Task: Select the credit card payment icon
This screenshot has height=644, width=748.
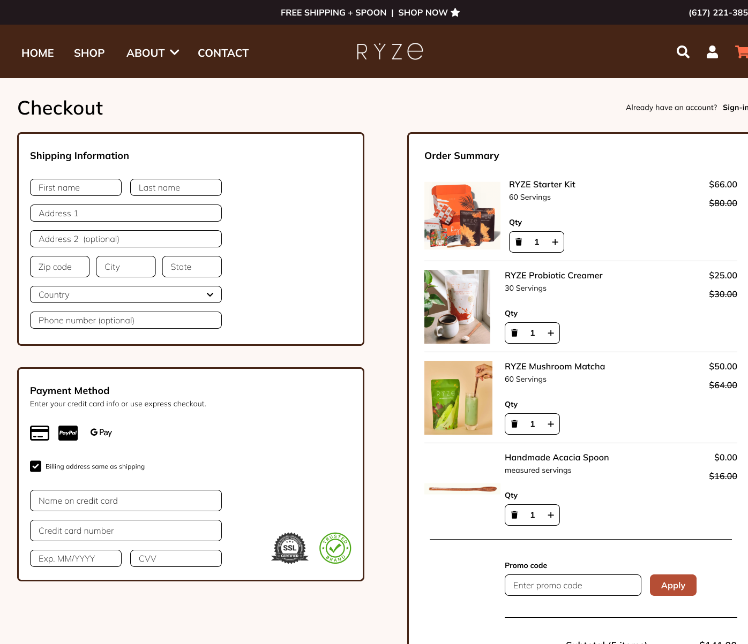Action: 40,433
